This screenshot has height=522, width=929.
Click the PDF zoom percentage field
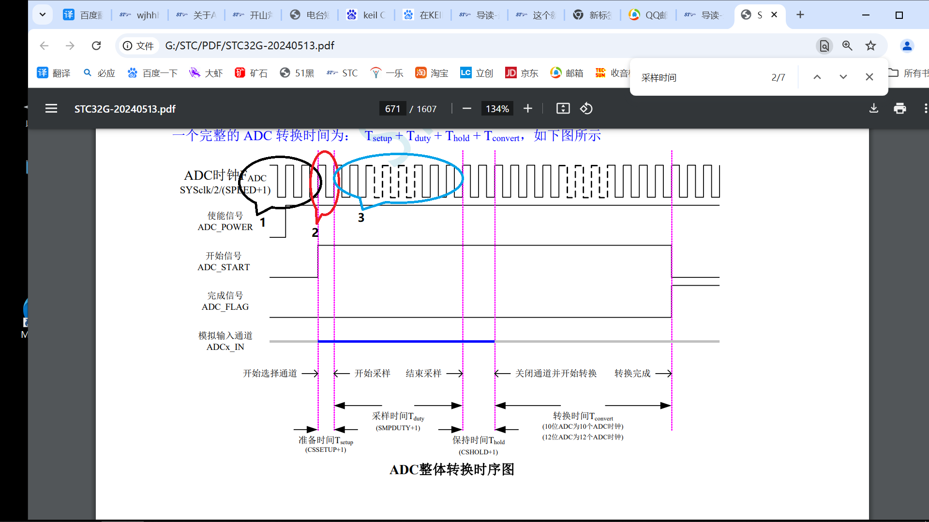(x=497, y=109)
